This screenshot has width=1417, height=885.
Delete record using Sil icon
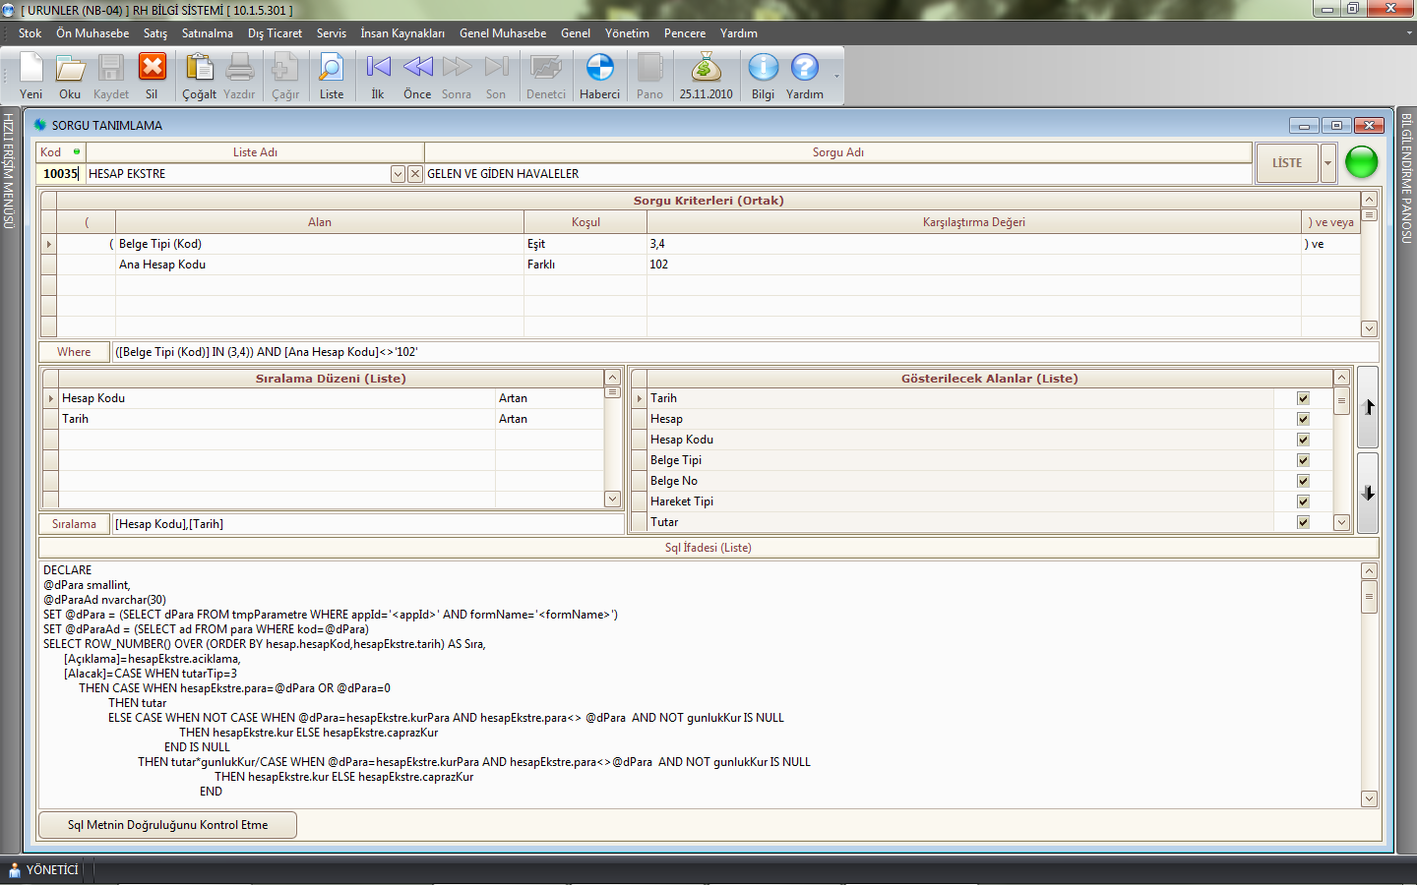tap(152, 69)
